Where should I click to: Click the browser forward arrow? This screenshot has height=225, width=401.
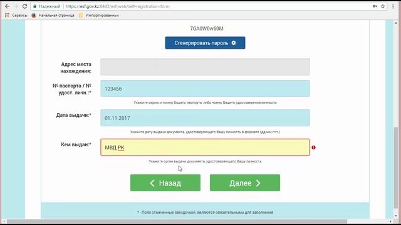16,6
